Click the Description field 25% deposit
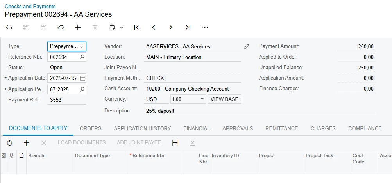This screenshot has height=183, width=392. 260,111
